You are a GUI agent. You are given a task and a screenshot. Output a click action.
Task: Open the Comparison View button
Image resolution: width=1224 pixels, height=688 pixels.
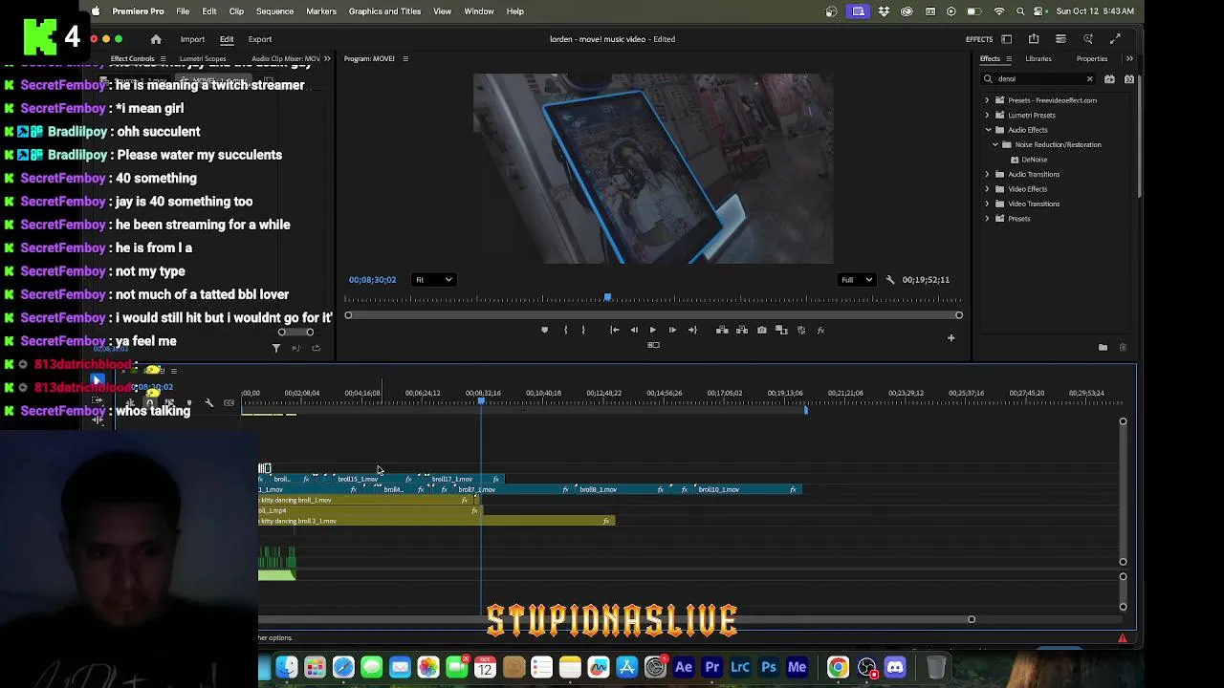pyautogui.click(x=781, y=330)
